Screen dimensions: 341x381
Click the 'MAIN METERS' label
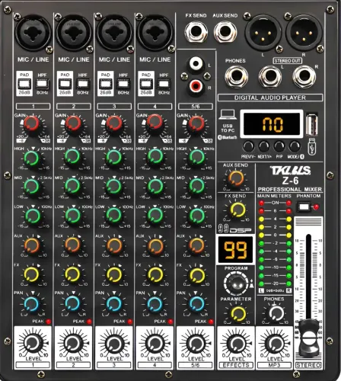coord(274,196)
